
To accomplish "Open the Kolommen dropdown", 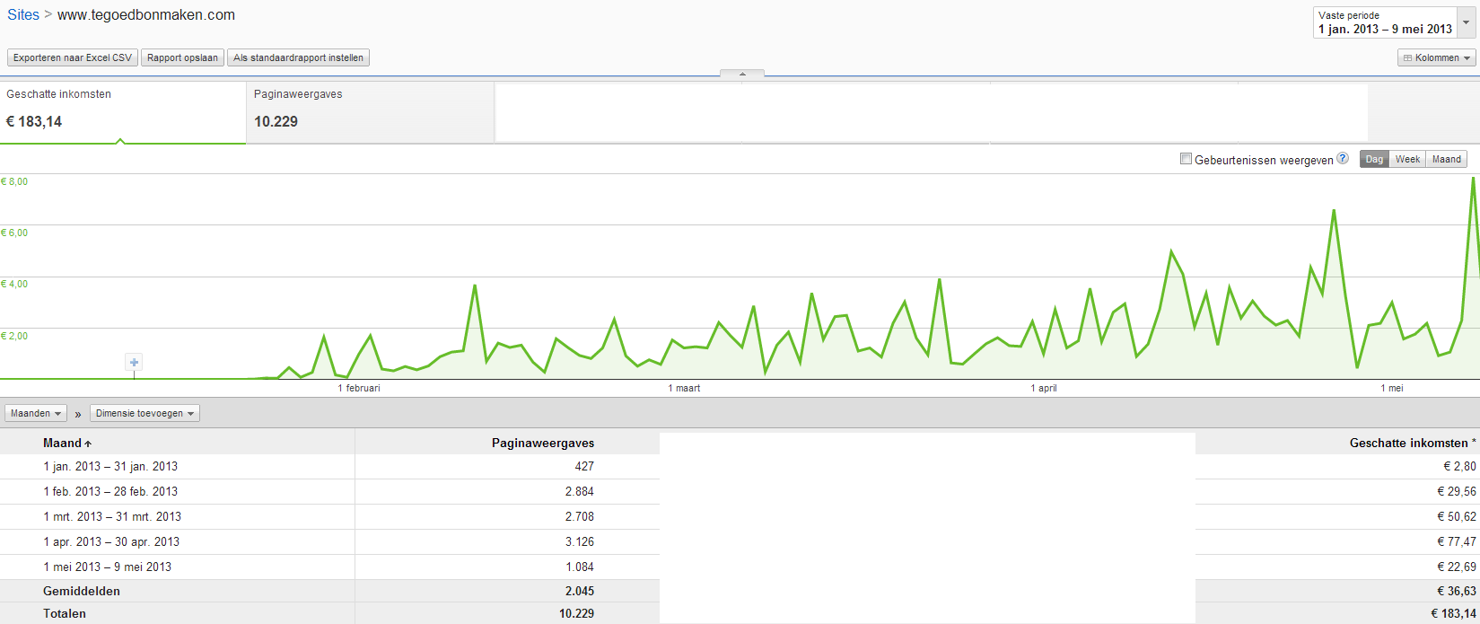I will (x=1437, y=57).
